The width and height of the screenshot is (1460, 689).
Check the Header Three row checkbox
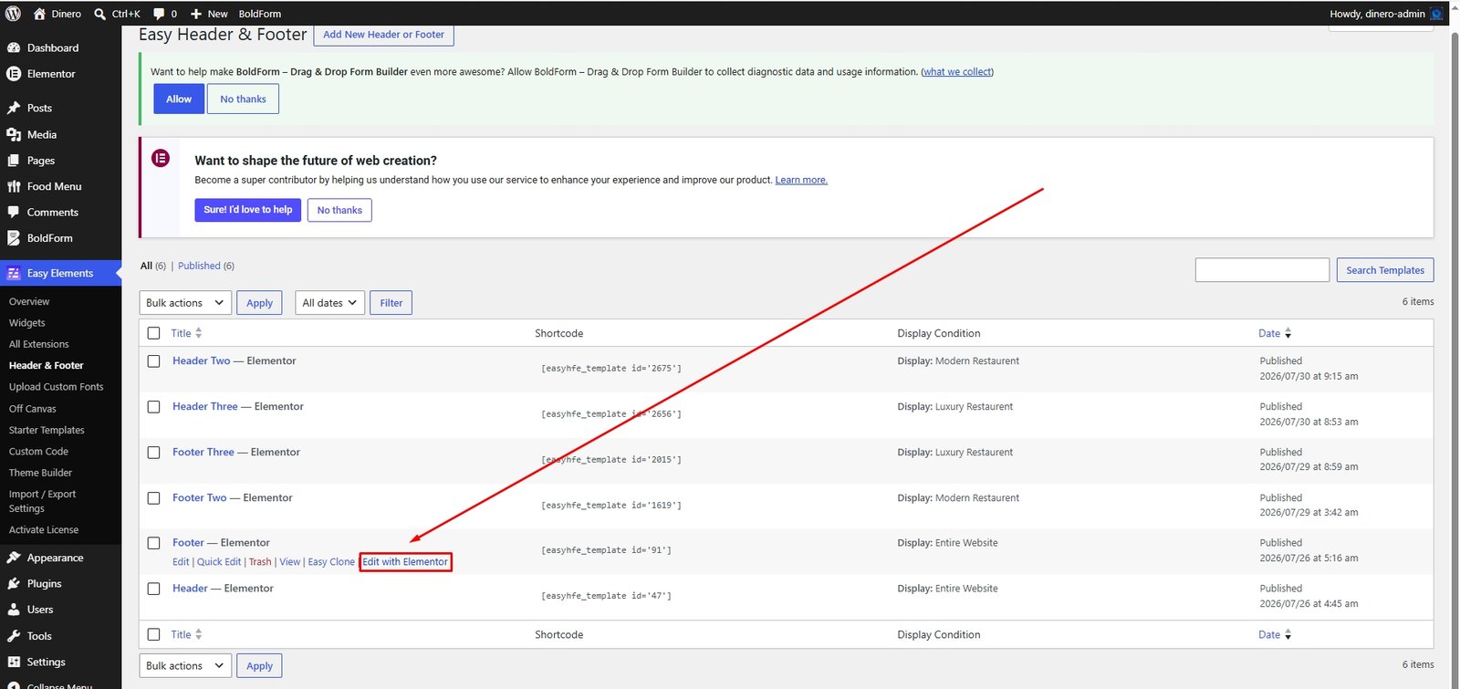point(153,407)
